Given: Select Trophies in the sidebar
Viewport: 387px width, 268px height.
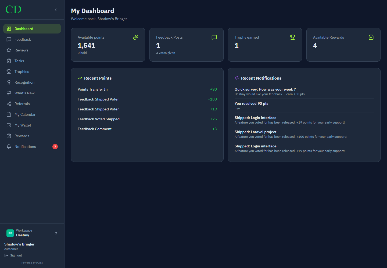Looking at the screenshot, I should (32, 72).
